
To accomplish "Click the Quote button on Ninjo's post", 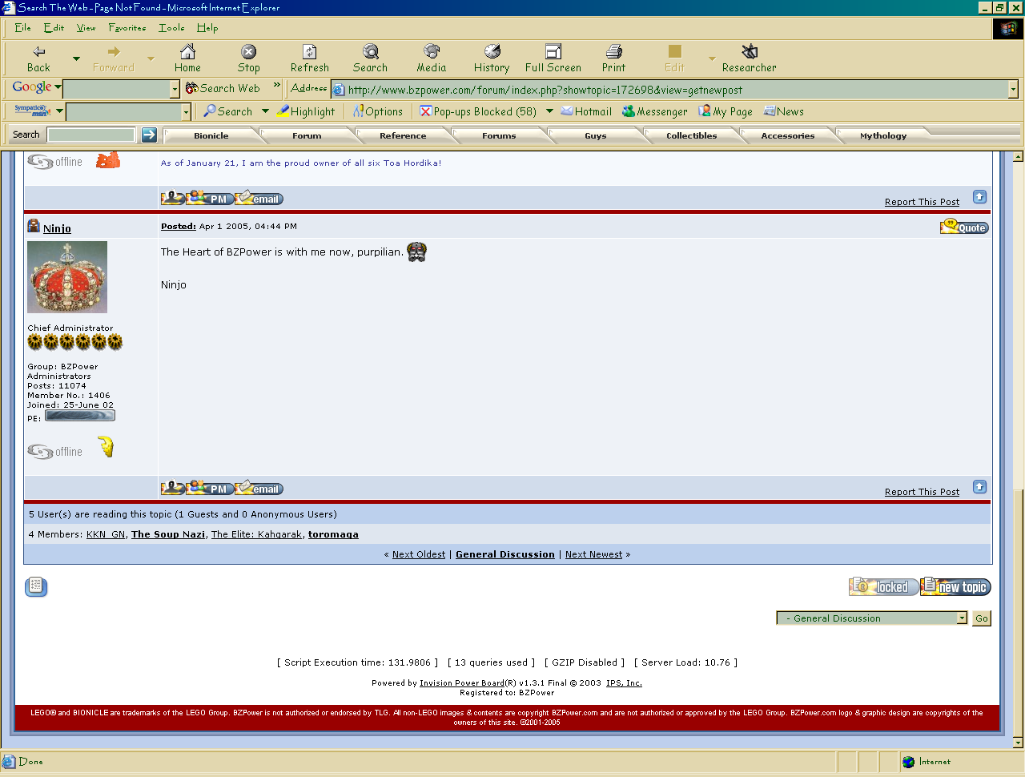I will [x=964, y=227].
